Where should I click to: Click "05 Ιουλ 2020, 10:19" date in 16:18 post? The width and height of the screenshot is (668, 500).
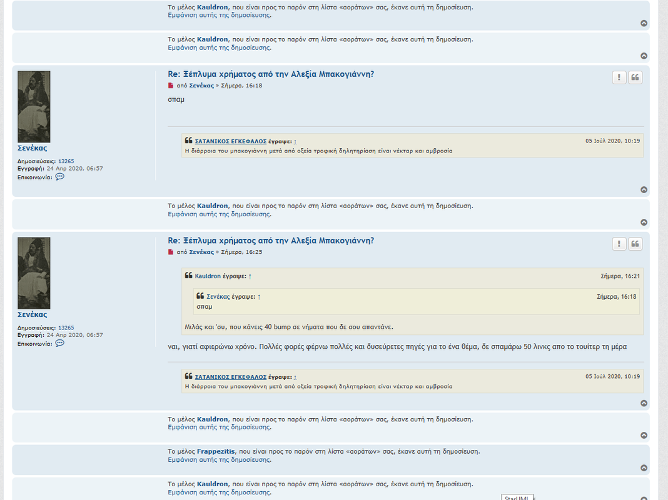click(612, 141)
